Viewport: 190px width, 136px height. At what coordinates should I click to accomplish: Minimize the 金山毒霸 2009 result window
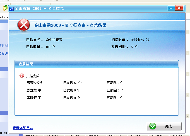tap(171, 8)
